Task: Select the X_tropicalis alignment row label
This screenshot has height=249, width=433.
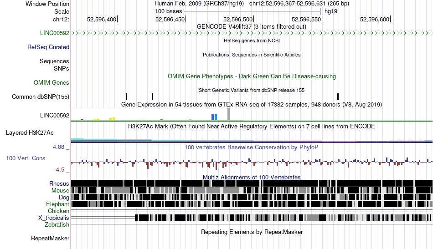Action: pyautogui.click(x=54, y=218)
